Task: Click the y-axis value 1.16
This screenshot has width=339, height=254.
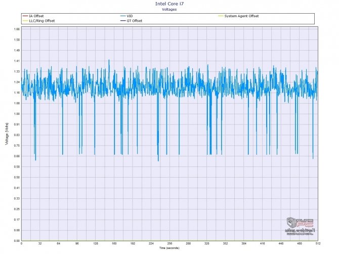Action: pos(17,93)
